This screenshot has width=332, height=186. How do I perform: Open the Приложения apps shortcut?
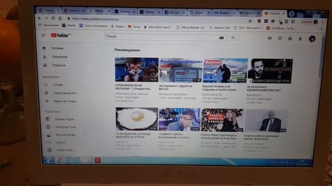pos(48,25)
